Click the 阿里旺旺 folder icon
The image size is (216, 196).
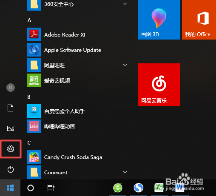click(34, 65)
